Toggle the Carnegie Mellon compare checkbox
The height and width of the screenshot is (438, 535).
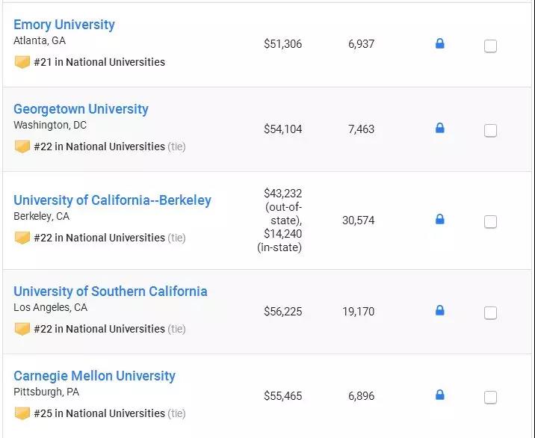[x=490, y=398]
